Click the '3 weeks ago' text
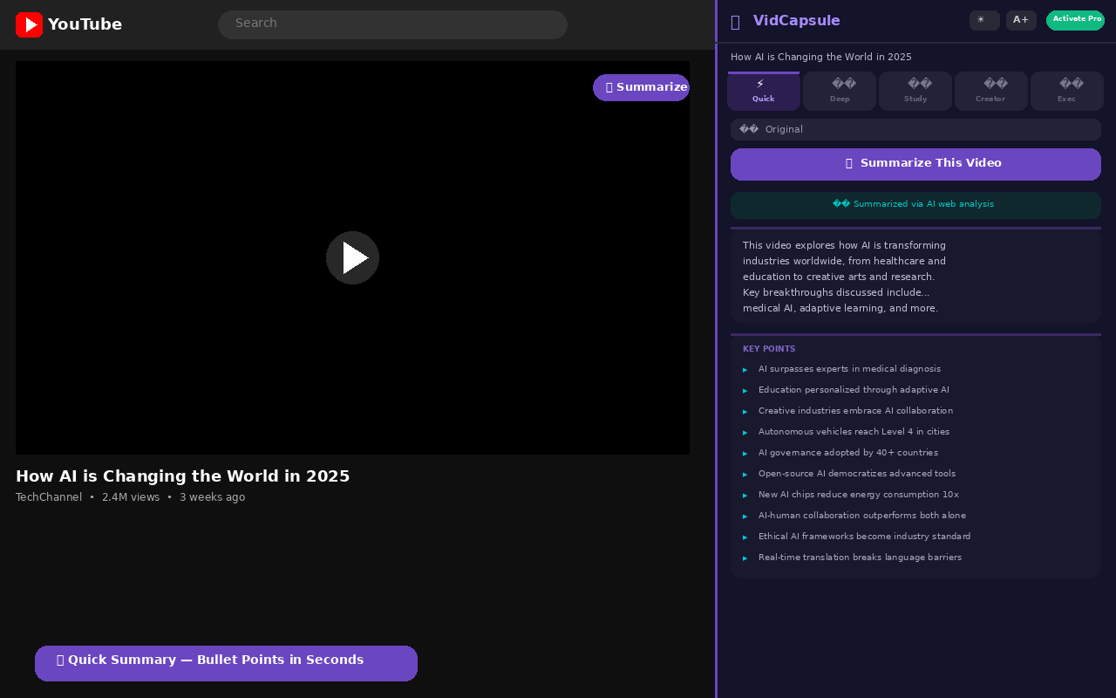 pyautogui.click(x=212, y=497)
